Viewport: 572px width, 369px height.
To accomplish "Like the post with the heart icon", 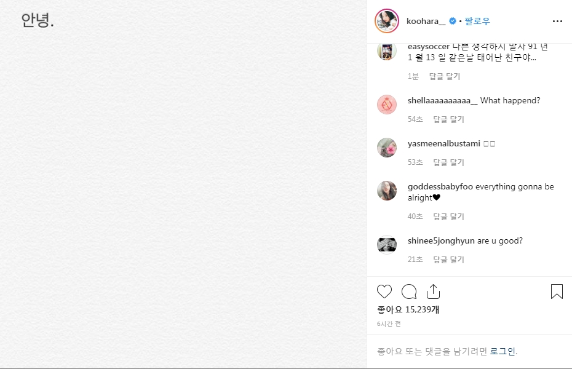I will coord(384,292).
